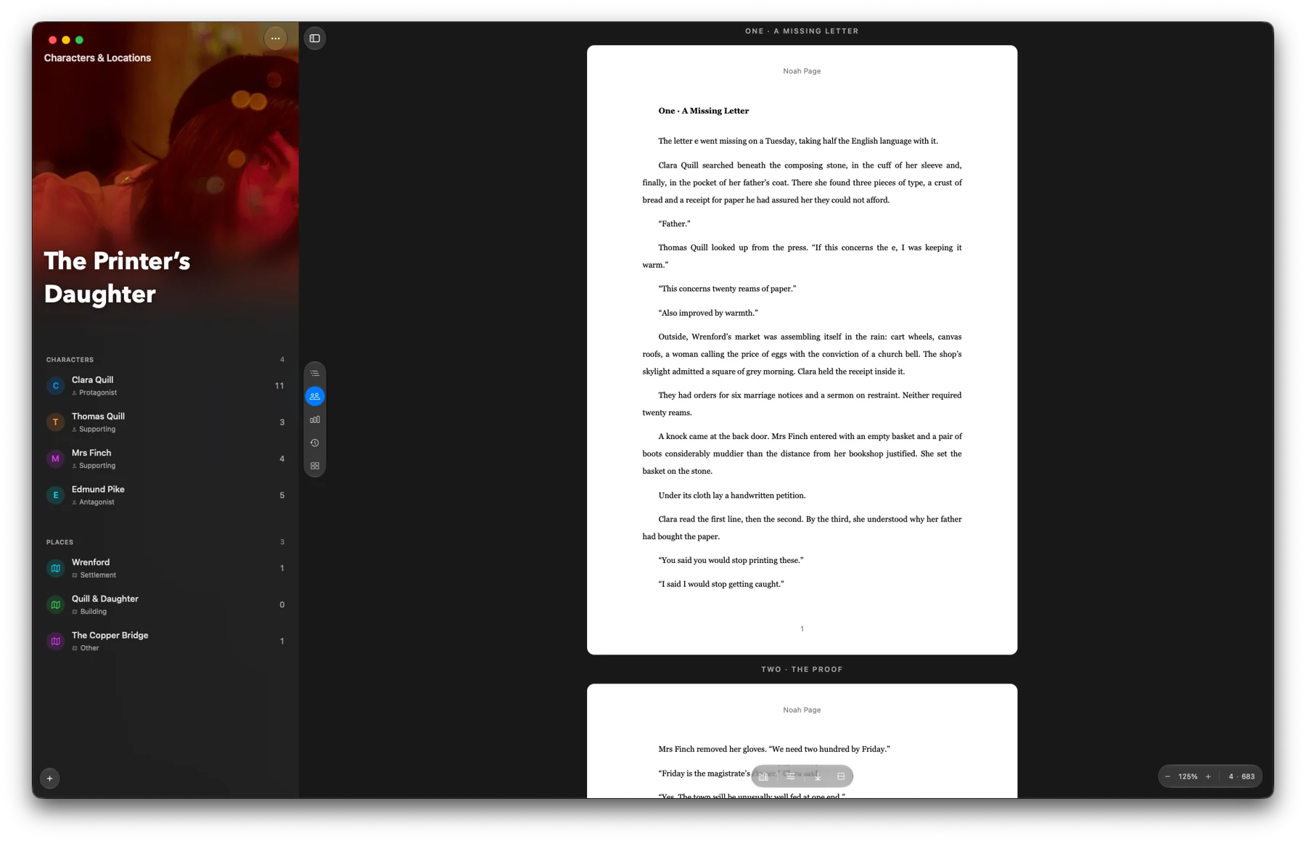Click The Copper Bridge purple map icon
Viewport: 1306px width, 841px height.
pyautogui.click(x=55, y=641)
